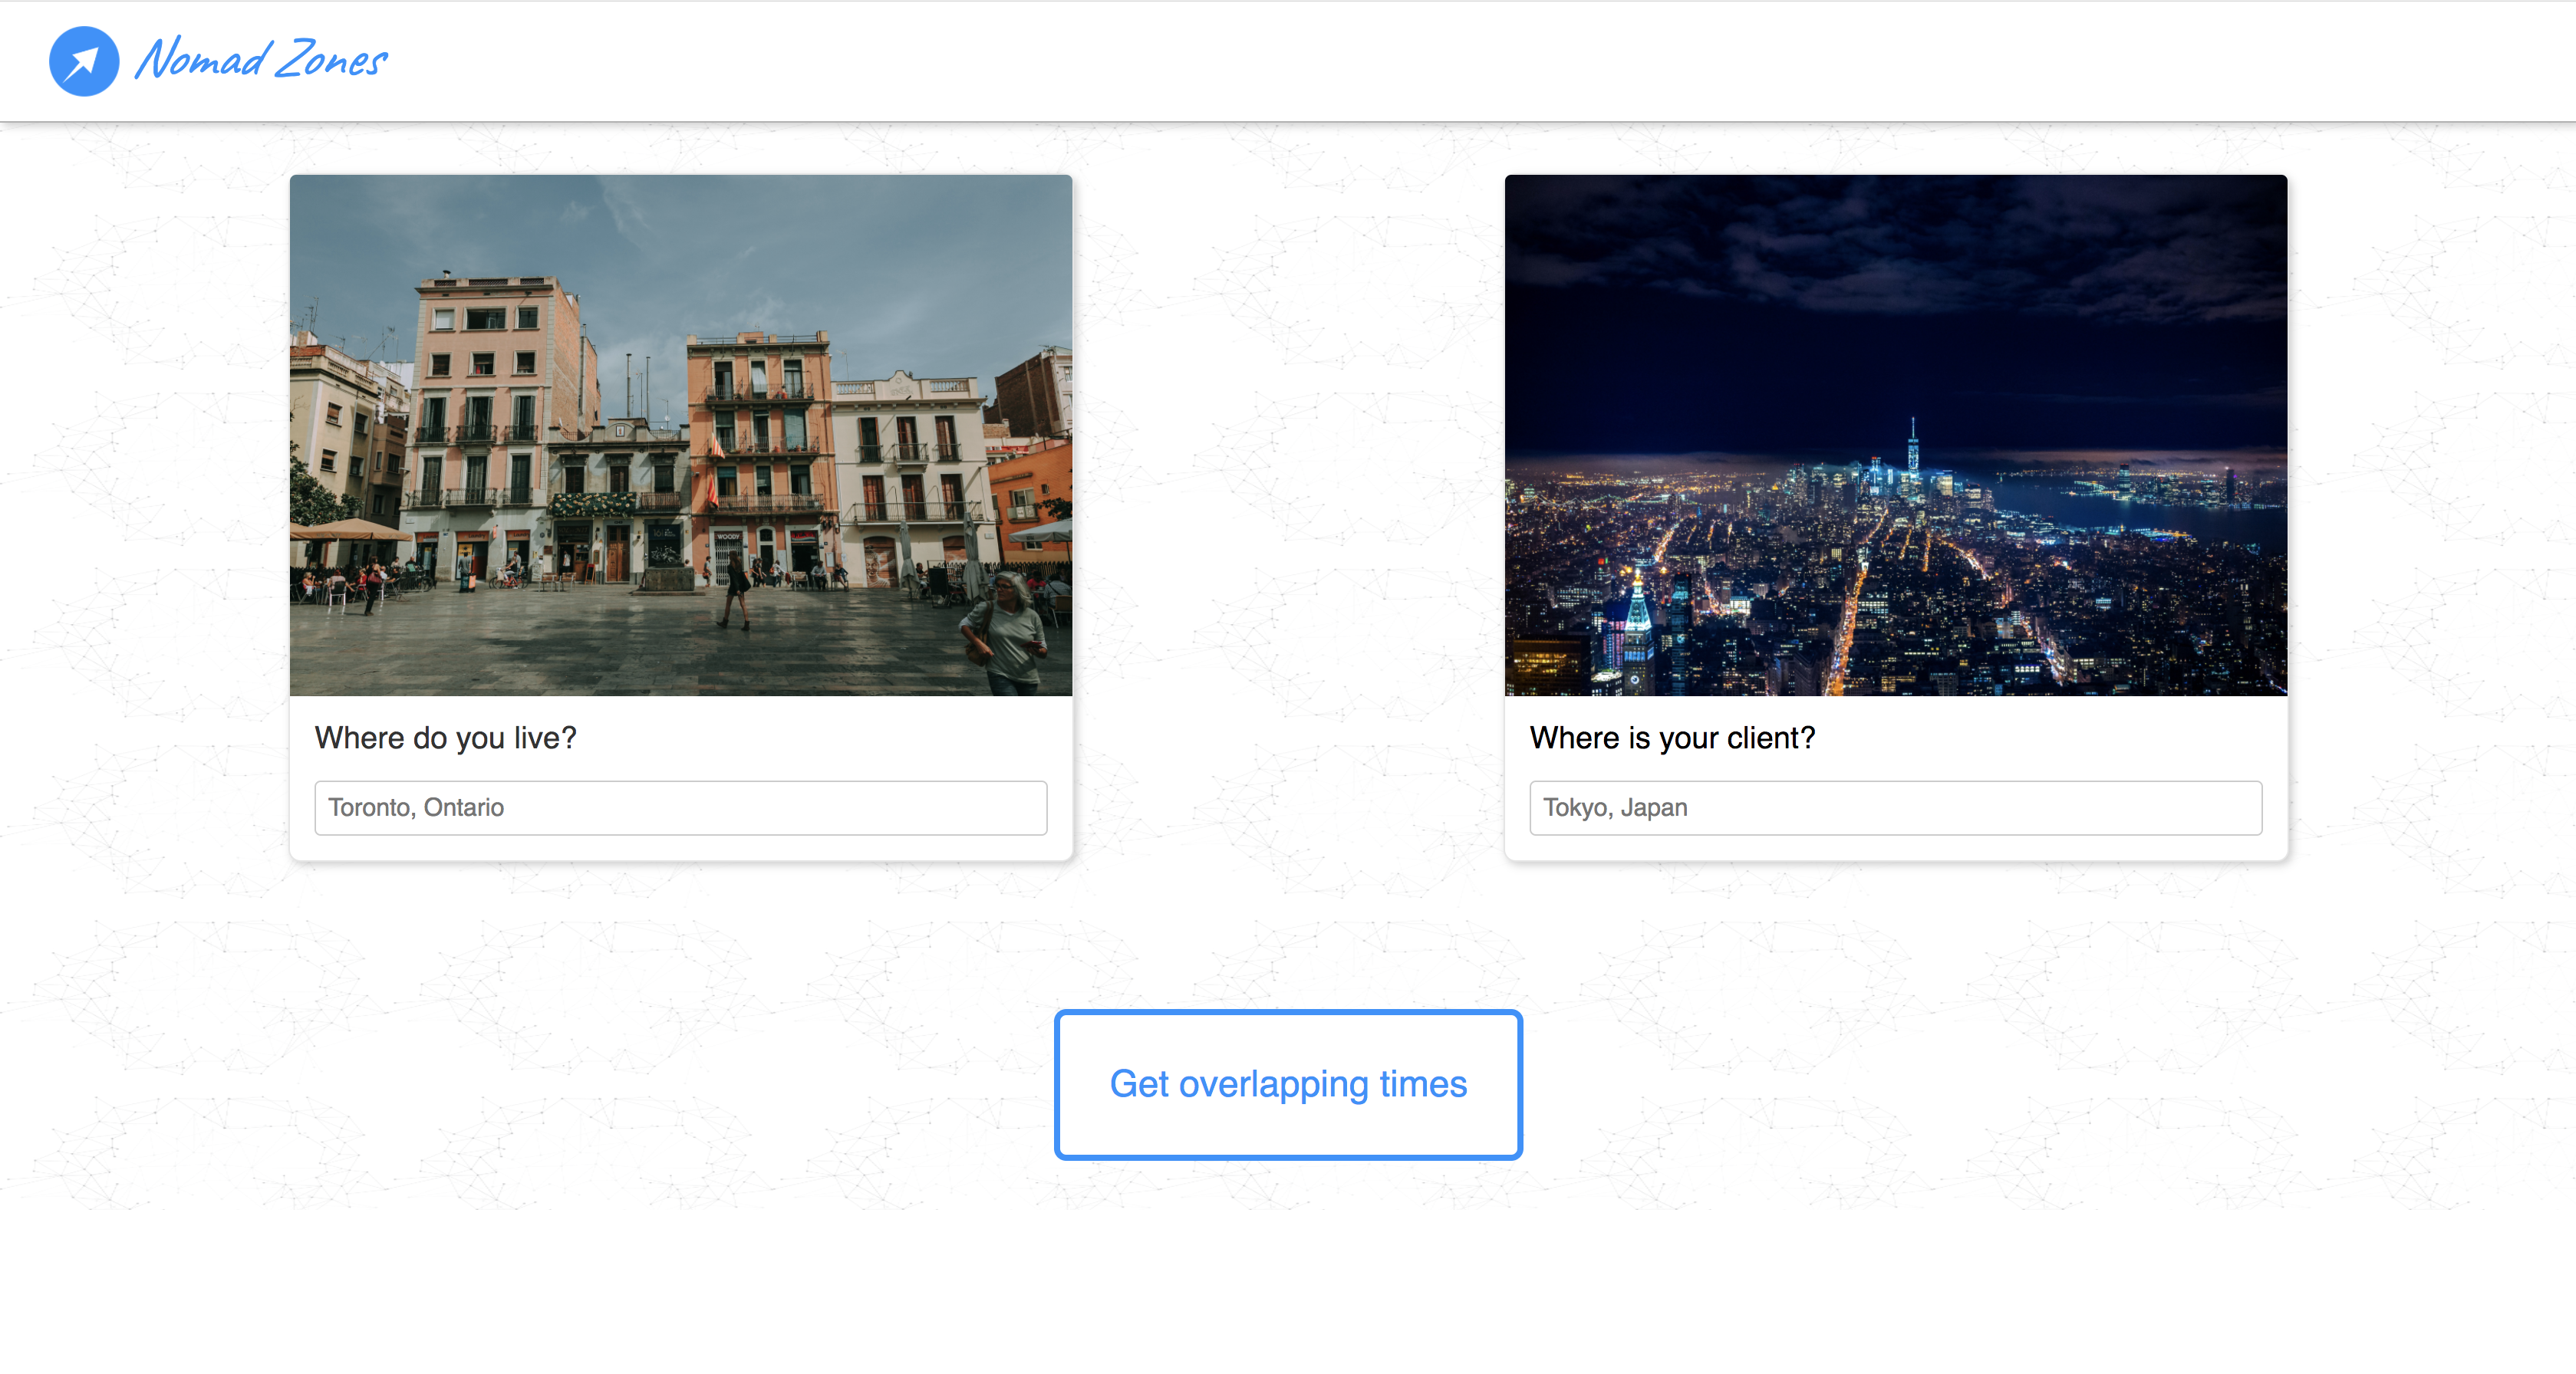Click the blue arrow logo icon
Image resolution: width=2576 pixels, height=1374 pixels.
84,61
